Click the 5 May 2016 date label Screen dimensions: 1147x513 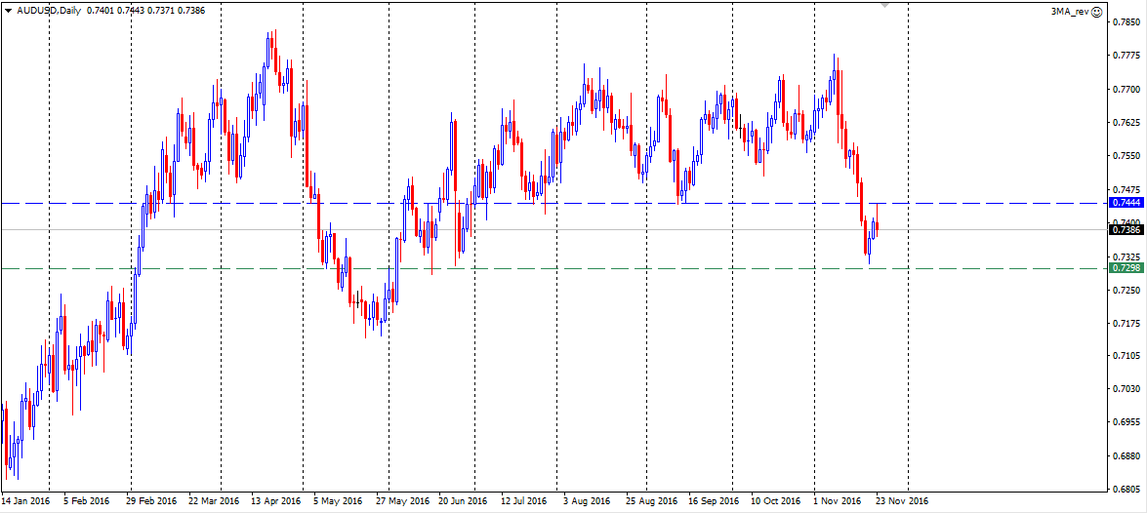[x=339, y=501]
